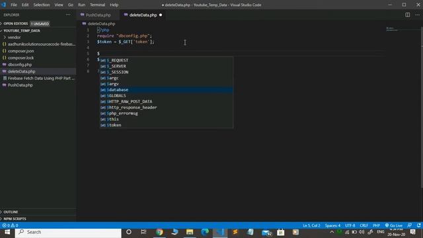Viewport: 423px width, 238px height.
Task: Click the feedback icon in status bar
Action: [410, 225]
